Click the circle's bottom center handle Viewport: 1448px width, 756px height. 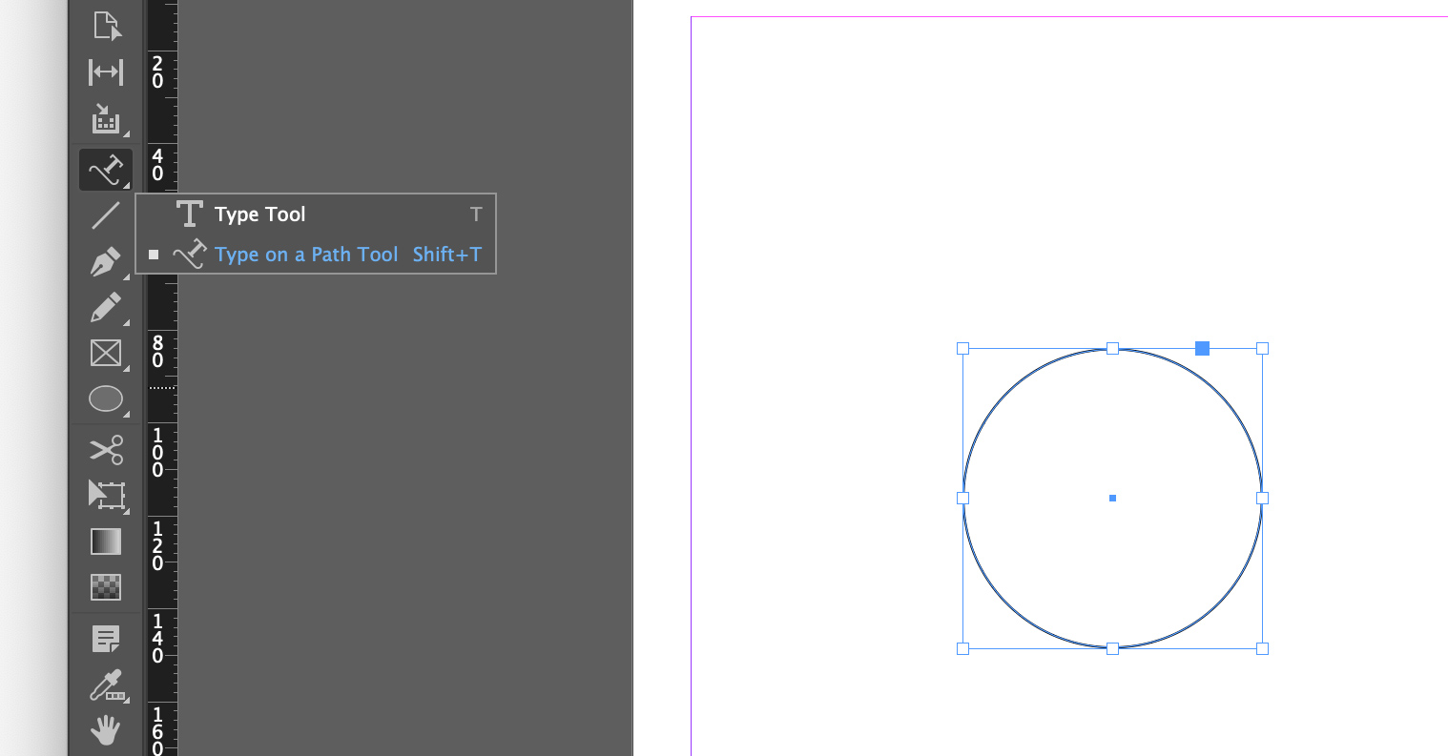pyautogui.click(x=1112, y=648)
